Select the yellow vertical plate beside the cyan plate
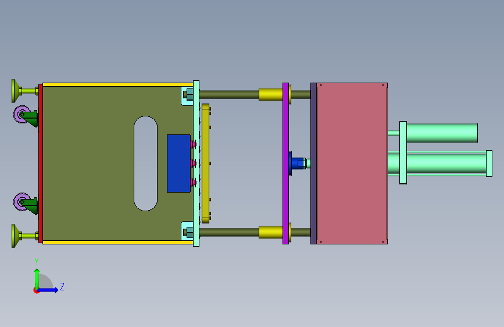Screen dimensions: 504x327 point(206,163)
